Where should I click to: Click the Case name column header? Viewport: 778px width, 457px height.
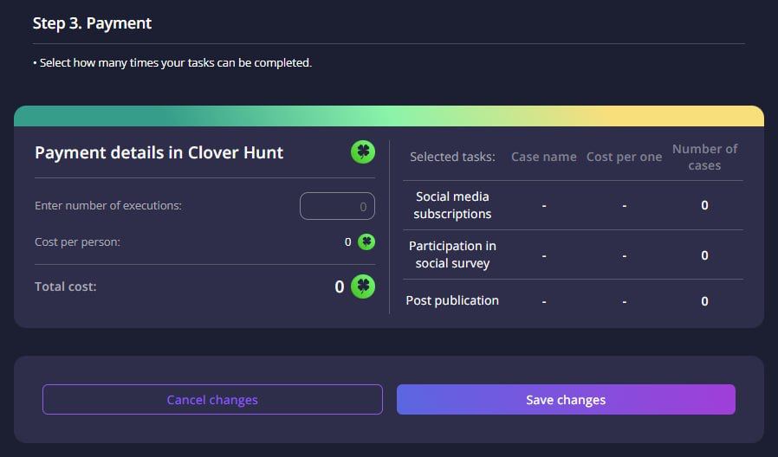pyautogui.click(x=543, y=157)
